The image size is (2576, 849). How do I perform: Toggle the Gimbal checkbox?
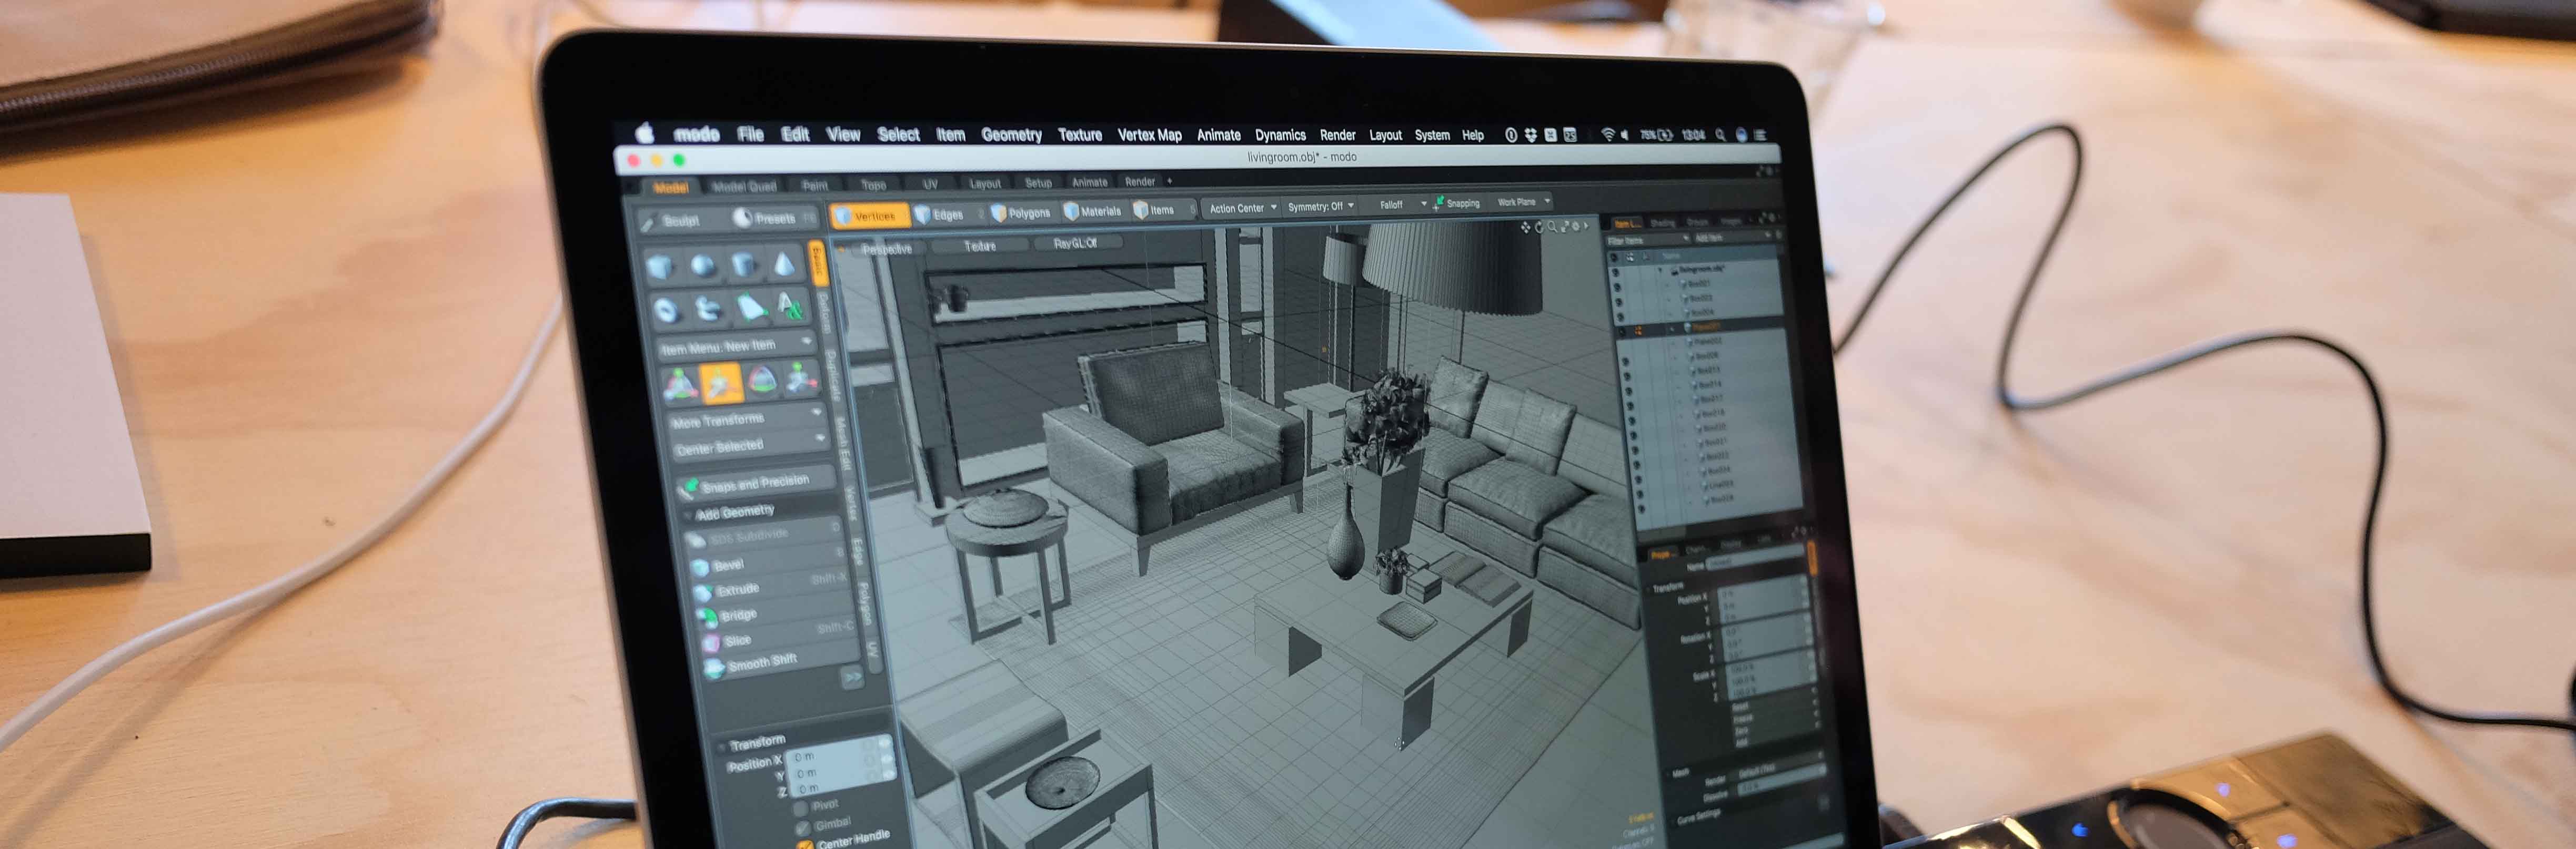(803, 827)
